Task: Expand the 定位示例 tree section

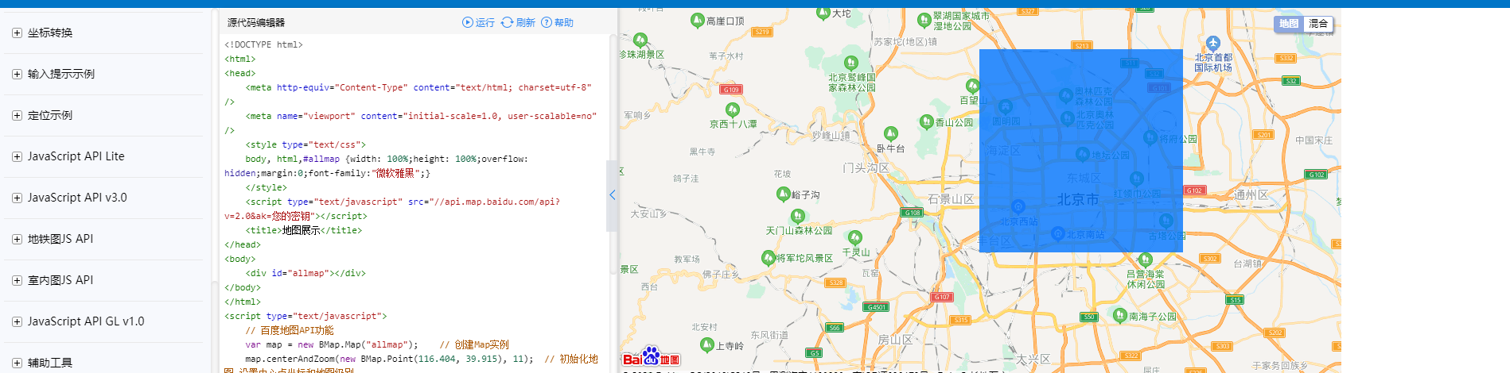Action: click(17, 115)
